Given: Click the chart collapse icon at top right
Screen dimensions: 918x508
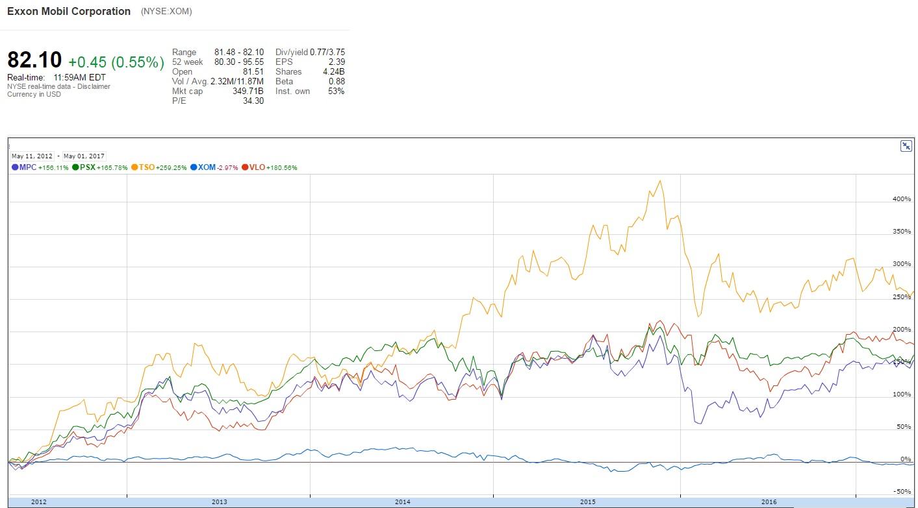Looking at the screenshot, I should 906,146.
